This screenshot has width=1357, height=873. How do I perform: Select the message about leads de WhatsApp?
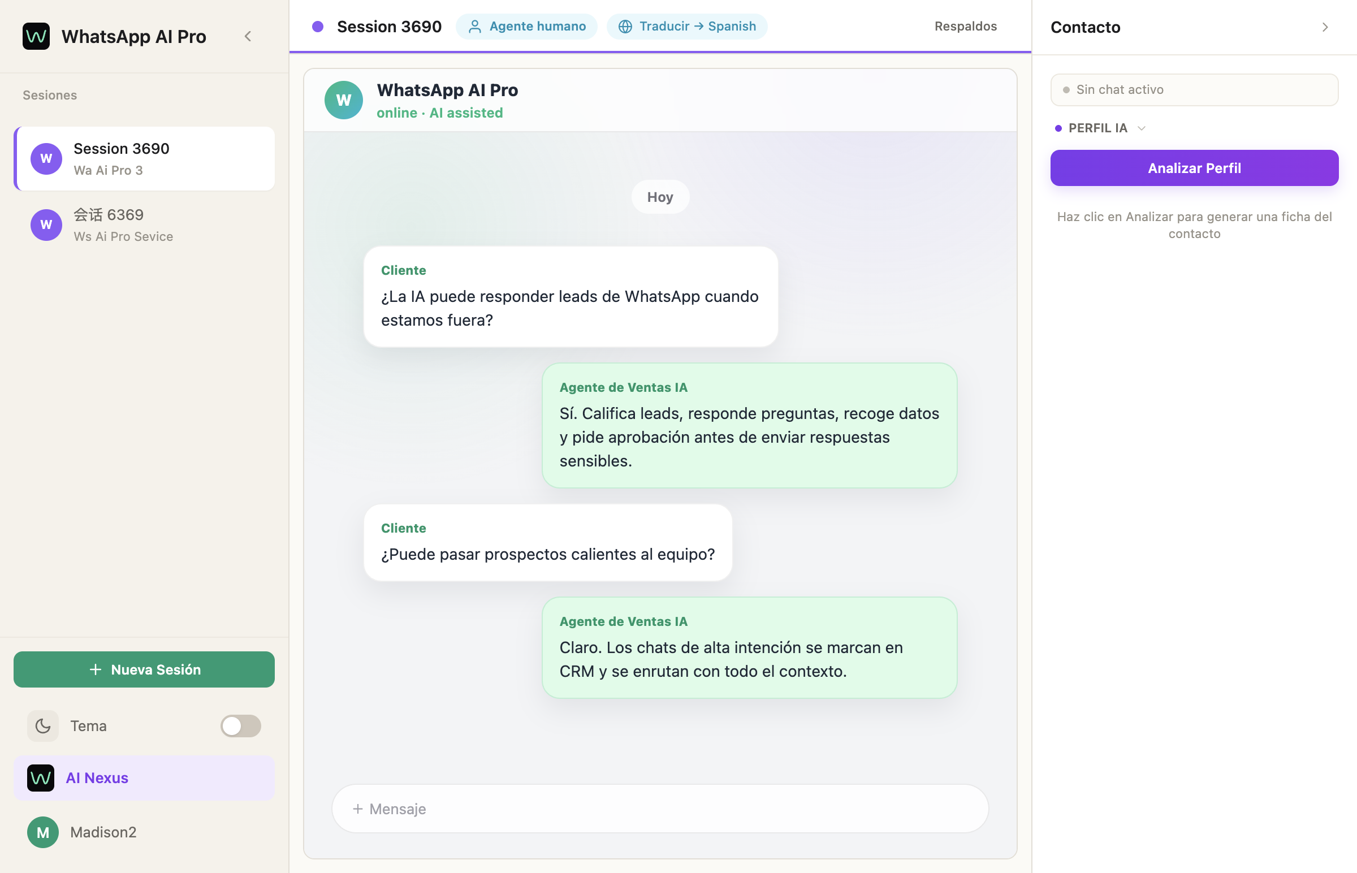[571, 296]
